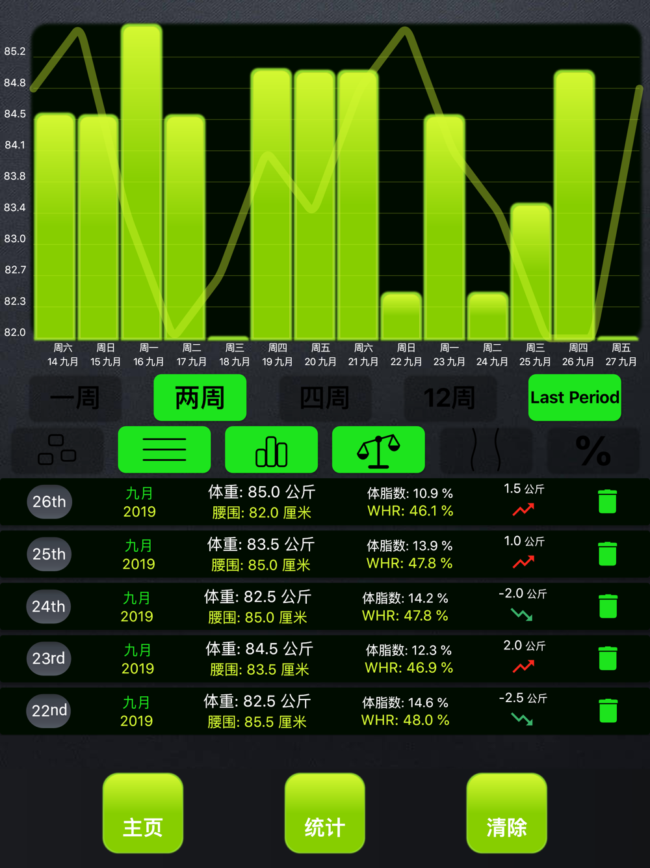Delete the 24th entry with trash icon
The image size is (650, 868).
click(608, 606)
